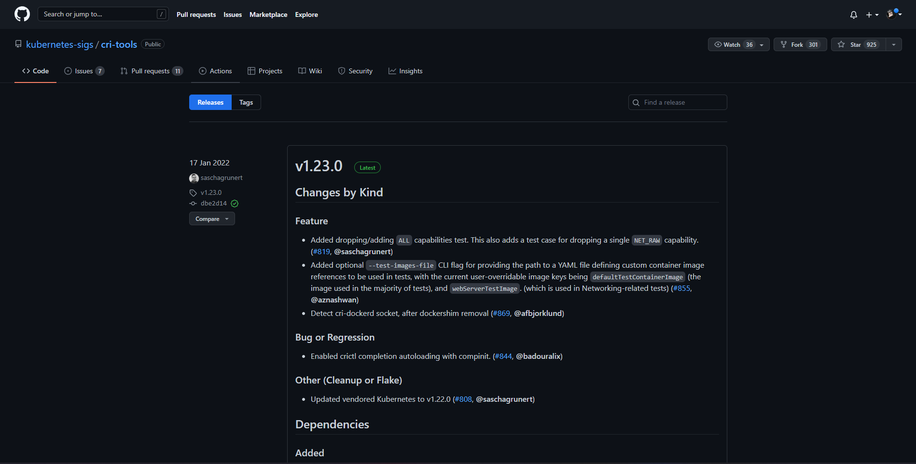Open Marketplace in top navigation
The image size is (916, 464).
coord(268,14)
